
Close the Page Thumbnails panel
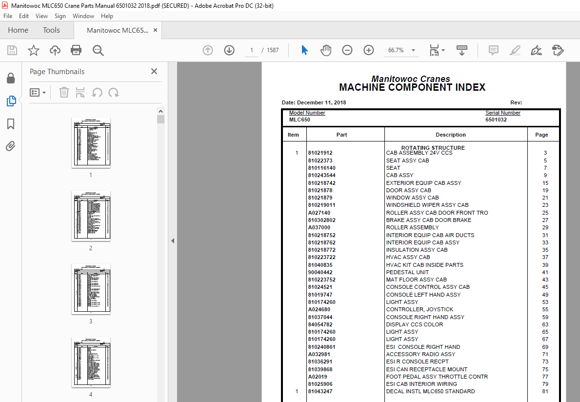[x=154, y=71]
